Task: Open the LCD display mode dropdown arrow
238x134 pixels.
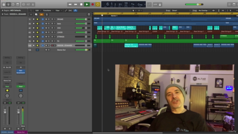Action: (x=145, y=4)
